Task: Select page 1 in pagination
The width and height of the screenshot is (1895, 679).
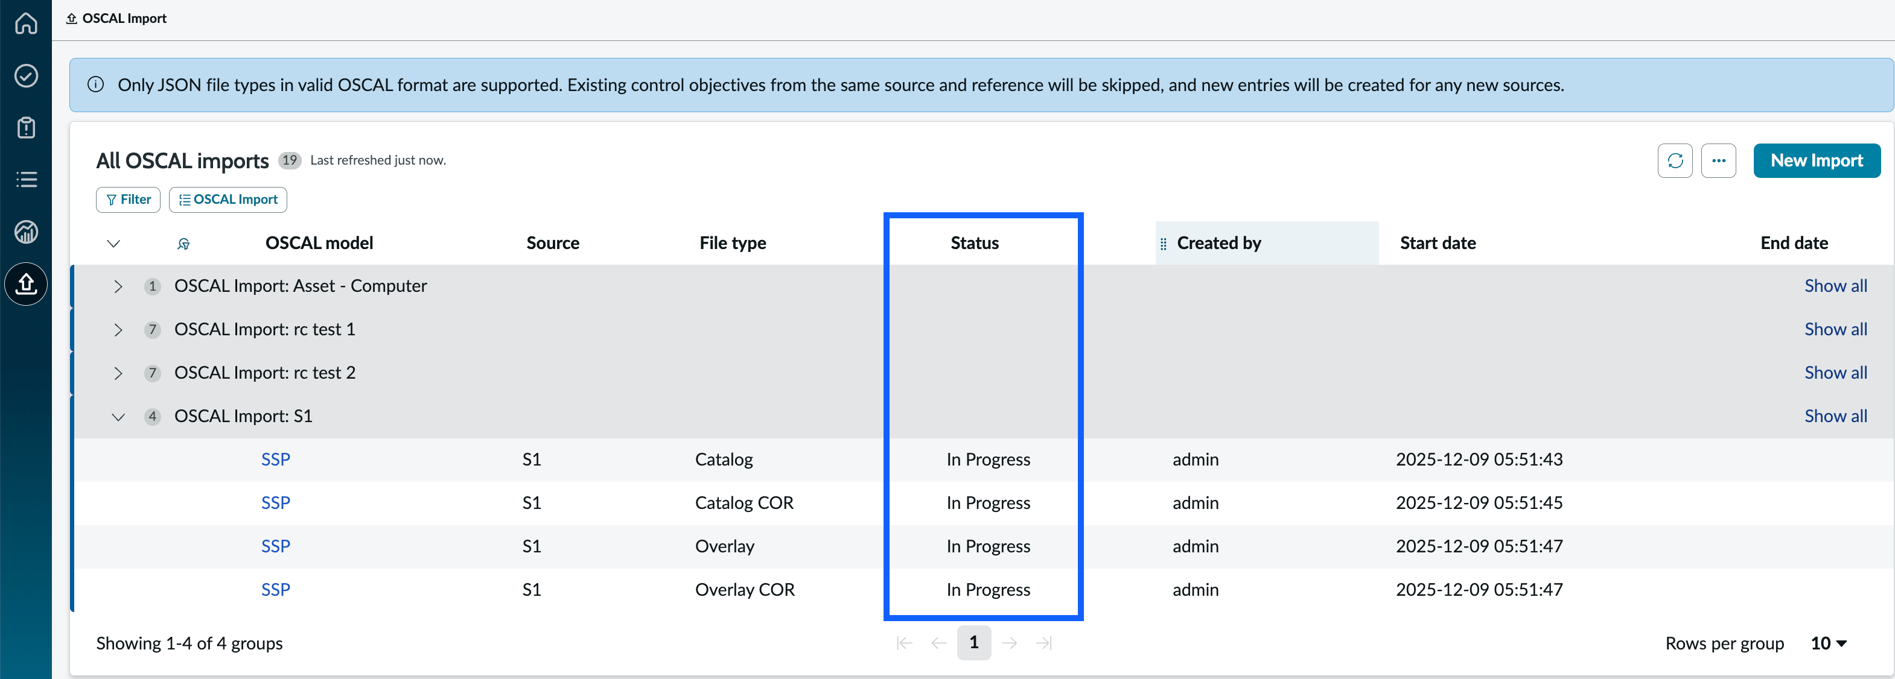Action: click(x=974, y=643)
